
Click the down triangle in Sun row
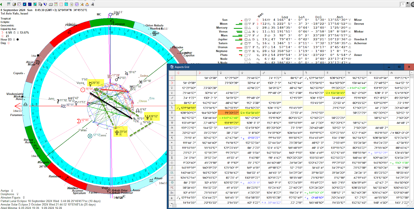pyautogui.click(x=250, y=20)
